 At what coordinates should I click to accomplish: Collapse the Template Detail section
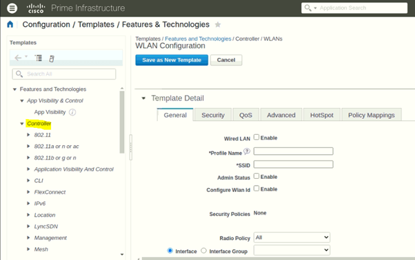[143, 98]
